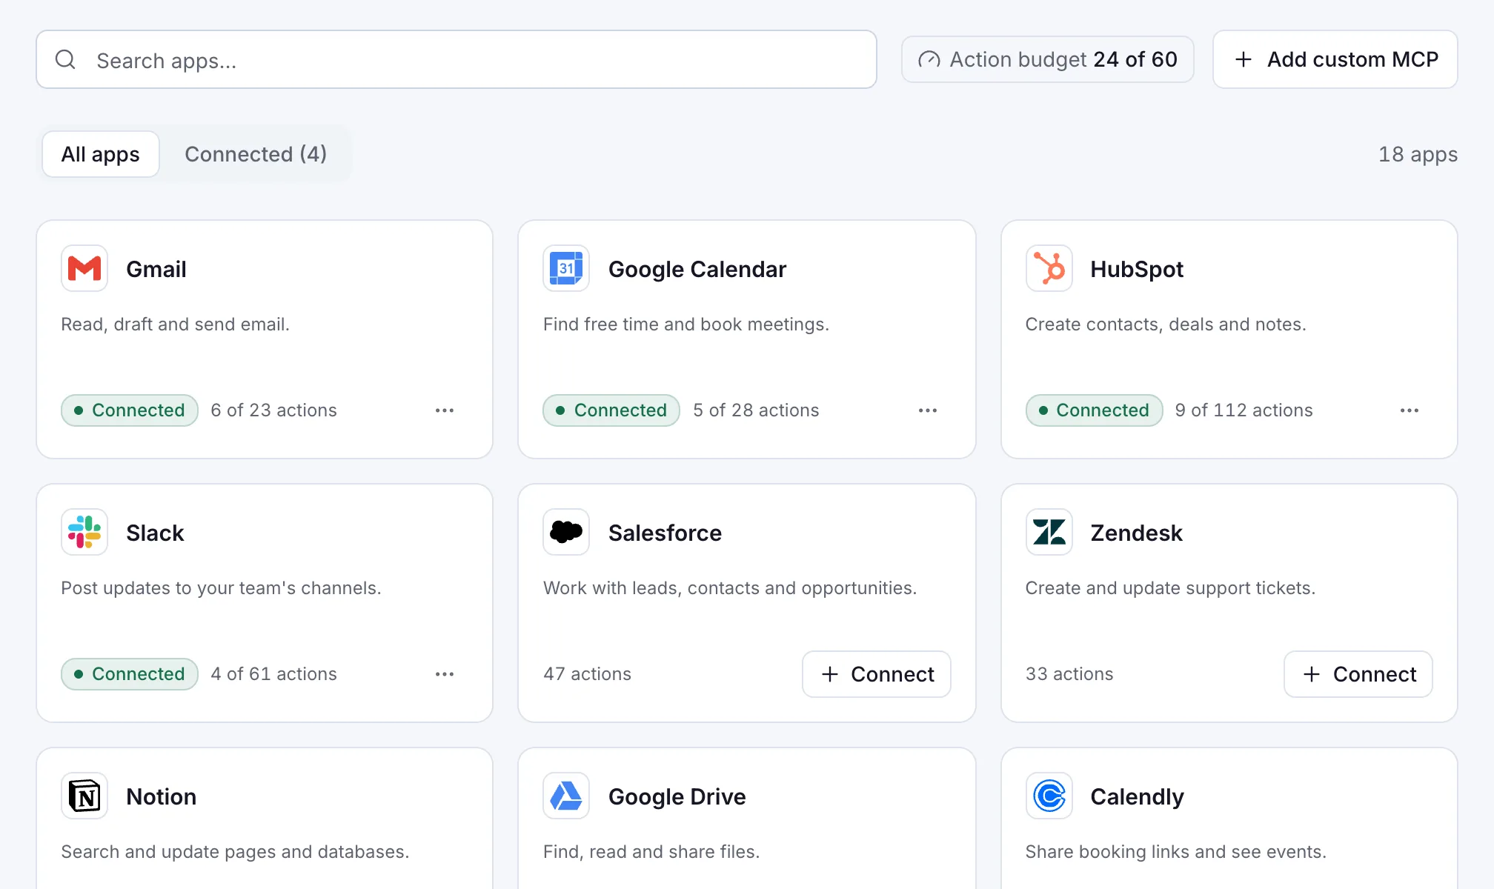Click '5 of 28 actions' on Google Calendar
The image size is (1494, 889).
click(756, 410)
